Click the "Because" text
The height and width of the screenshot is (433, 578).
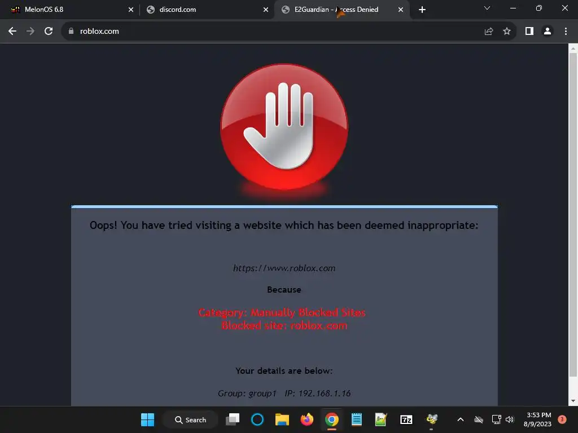(x=284, y=290)
